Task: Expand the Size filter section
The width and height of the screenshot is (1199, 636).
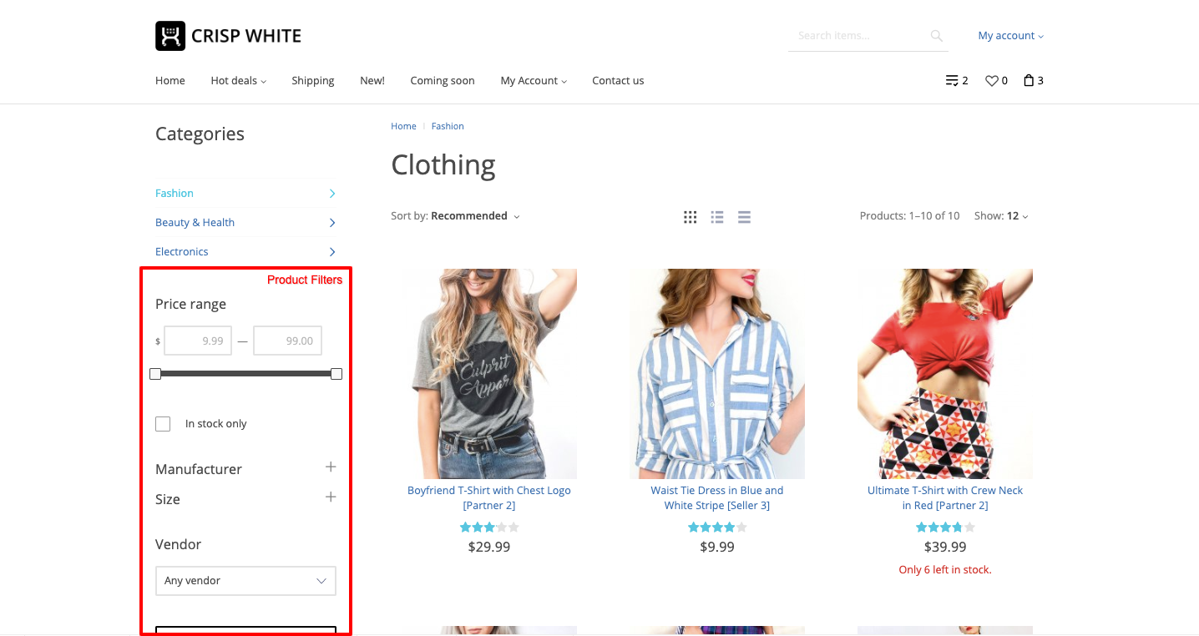Action: click(x=331, y=497)
